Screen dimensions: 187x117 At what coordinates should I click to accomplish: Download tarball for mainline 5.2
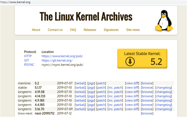pos(80,83)
